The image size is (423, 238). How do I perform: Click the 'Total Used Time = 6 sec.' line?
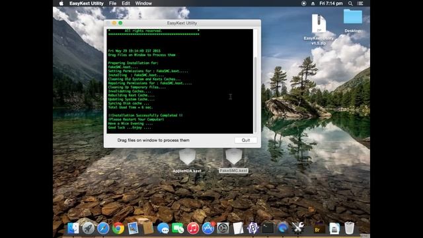point(130,107)
